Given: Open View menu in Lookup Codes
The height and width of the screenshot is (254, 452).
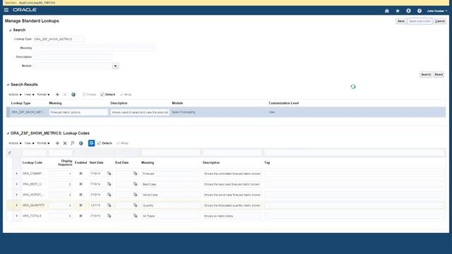Looking at the screenshot, I should [29, 143].
